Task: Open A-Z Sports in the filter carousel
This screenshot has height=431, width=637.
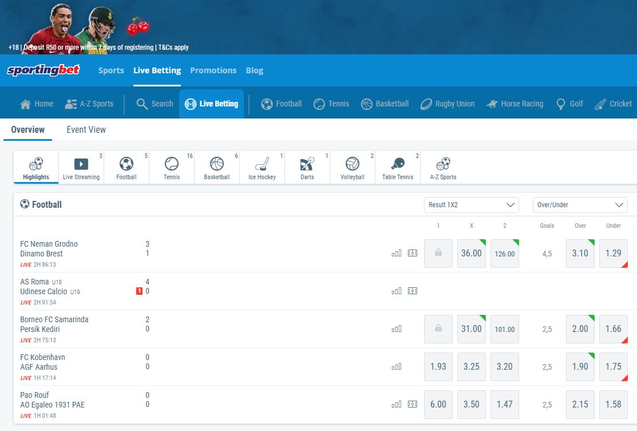Action: pos(443,167)
